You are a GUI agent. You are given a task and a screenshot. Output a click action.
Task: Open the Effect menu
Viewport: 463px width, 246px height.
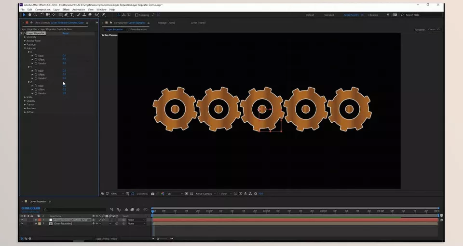tap(66, 10)
